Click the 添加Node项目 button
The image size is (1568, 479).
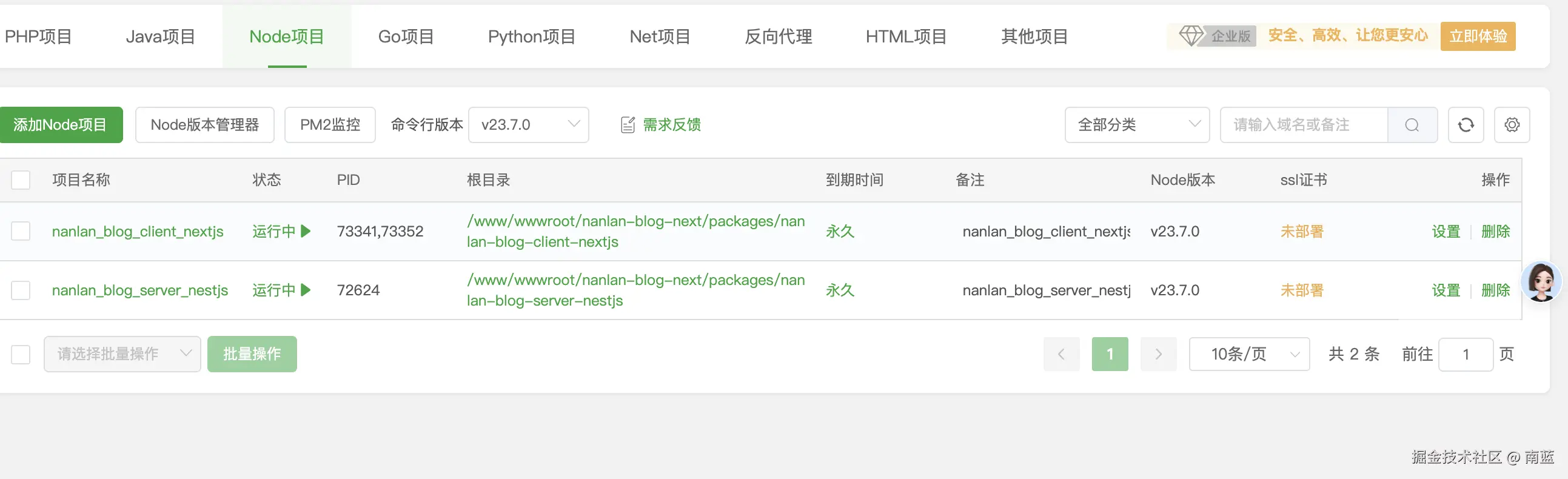[60, 125]
